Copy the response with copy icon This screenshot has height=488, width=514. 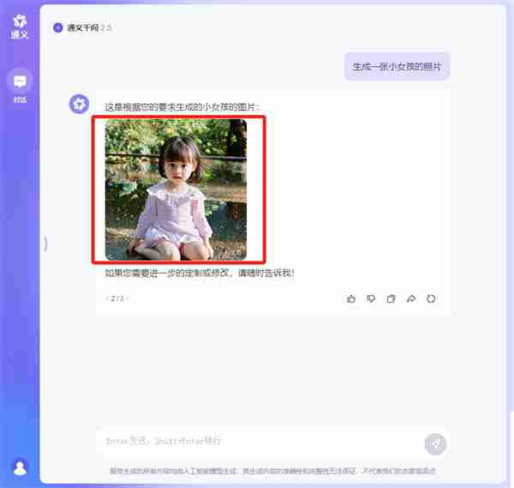391,298
